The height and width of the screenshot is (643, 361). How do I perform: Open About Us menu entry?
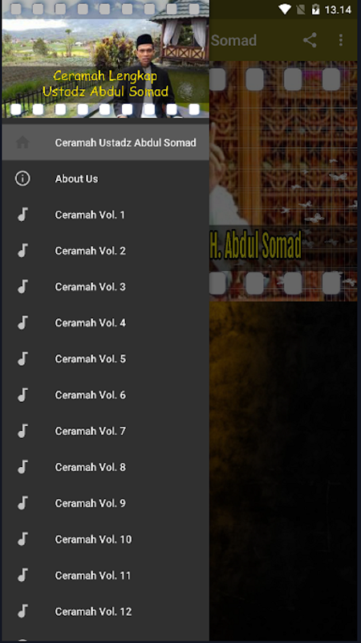coord(105,178)
